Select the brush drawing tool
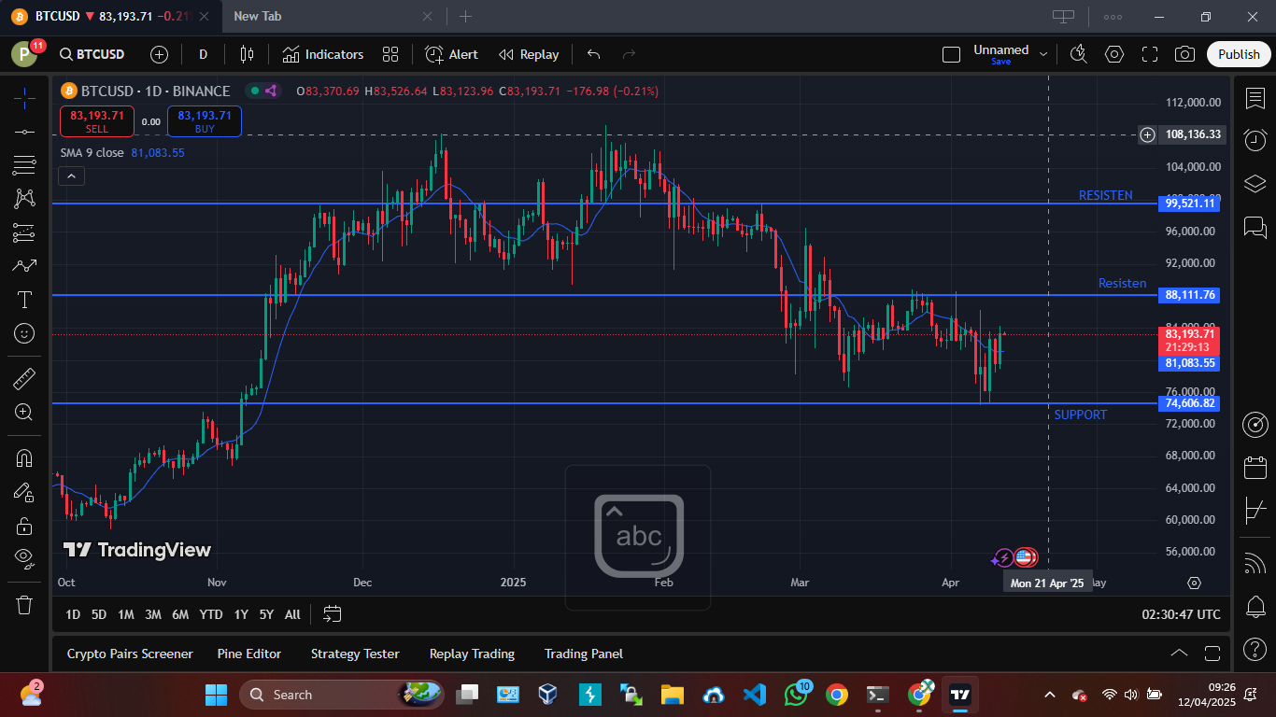The image size is (1276, 717). tap(25, 266)
